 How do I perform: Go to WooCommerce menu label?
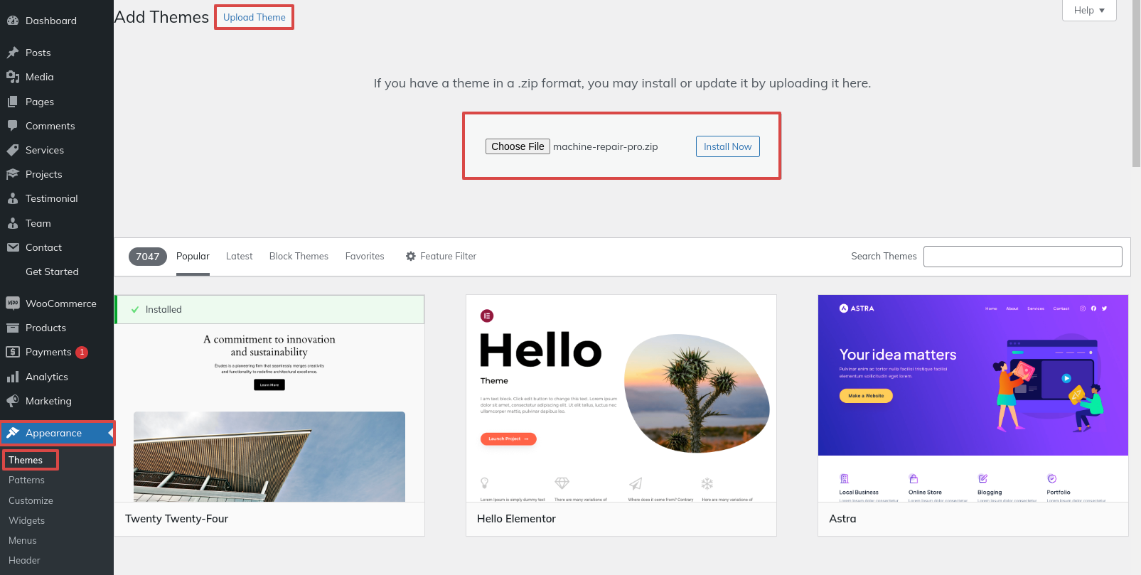click(61, 303)
